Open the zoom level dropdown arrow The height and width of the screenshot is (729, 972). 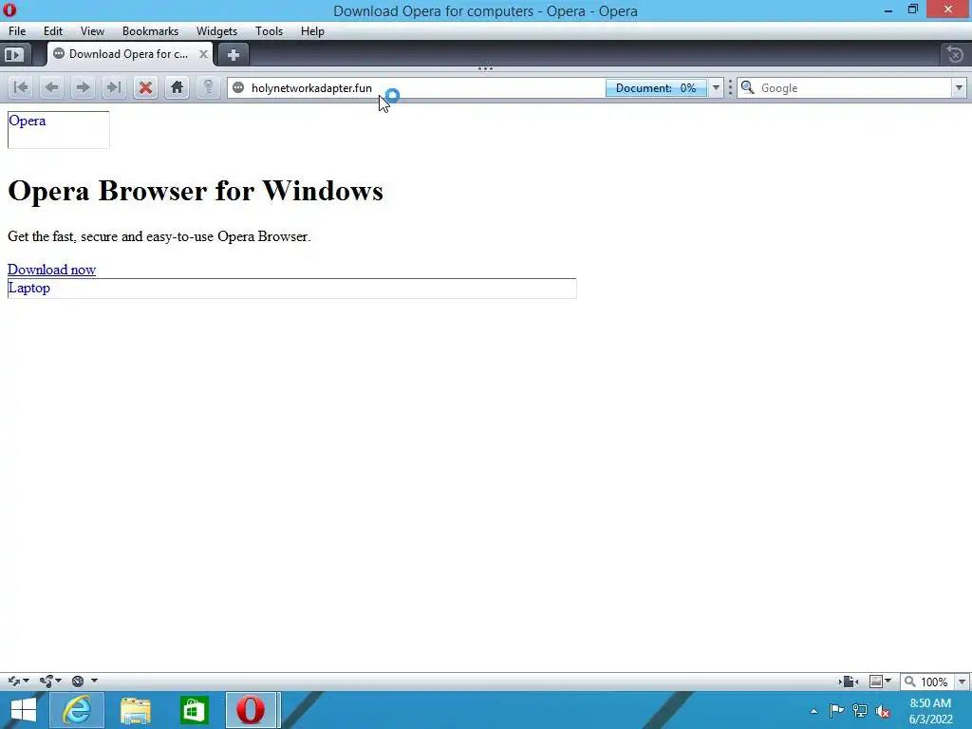tap(962, 682)
